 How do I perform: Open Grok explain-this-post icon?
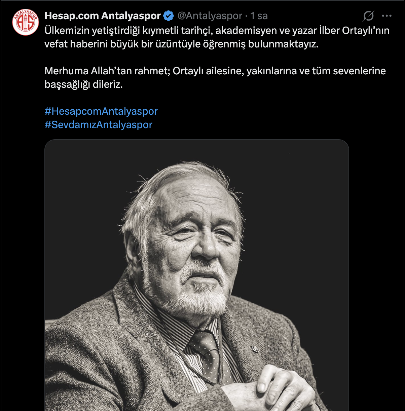pos(368,16)
